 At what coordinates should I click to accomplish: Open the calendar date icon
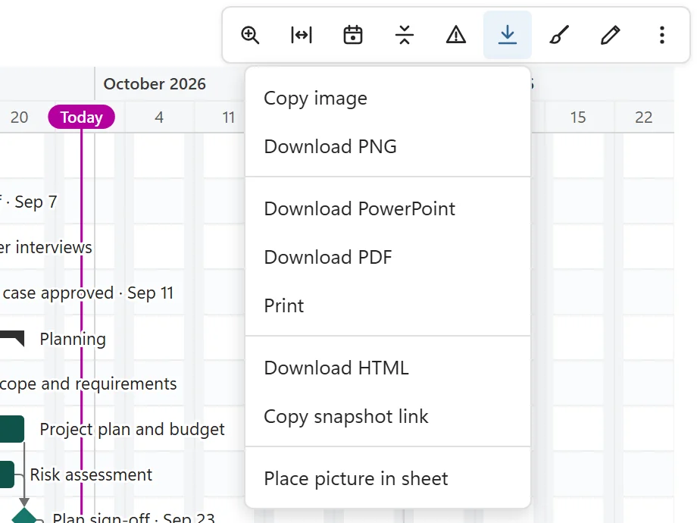(x=353, y=35)
